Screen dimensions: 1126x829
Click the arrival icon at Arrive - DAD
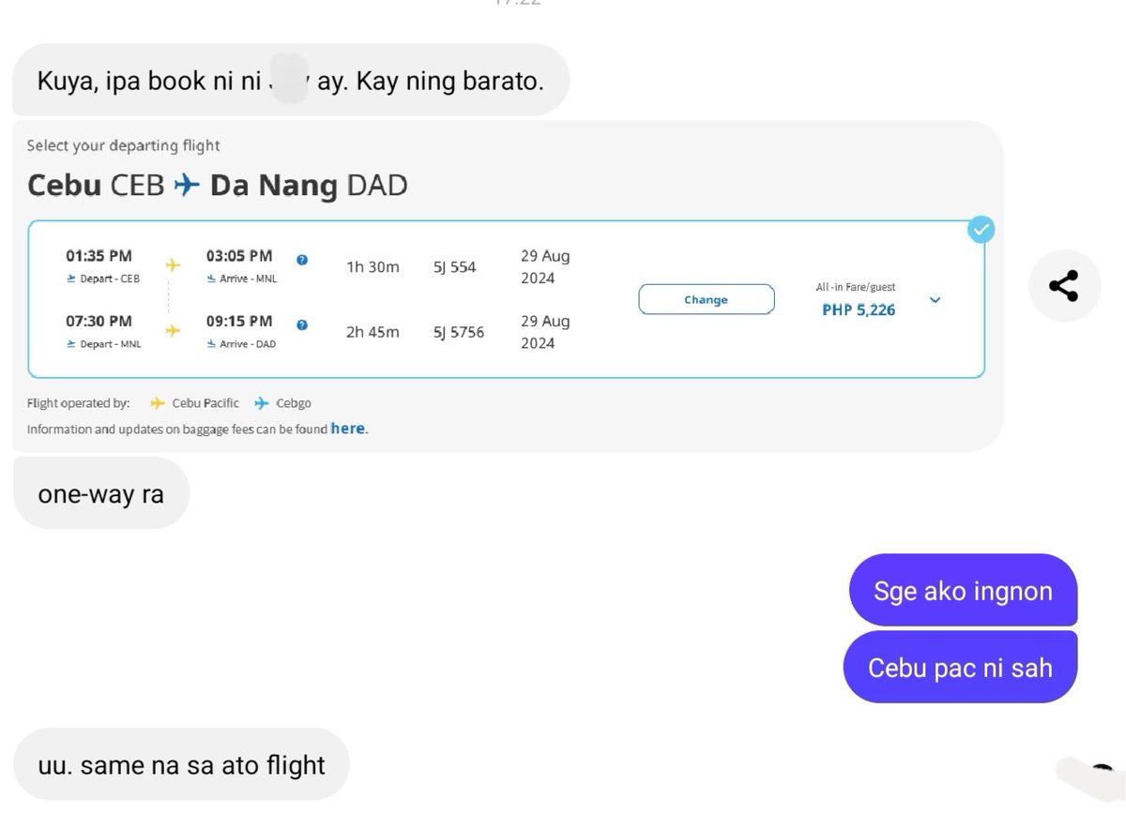[x=211, y=344]
